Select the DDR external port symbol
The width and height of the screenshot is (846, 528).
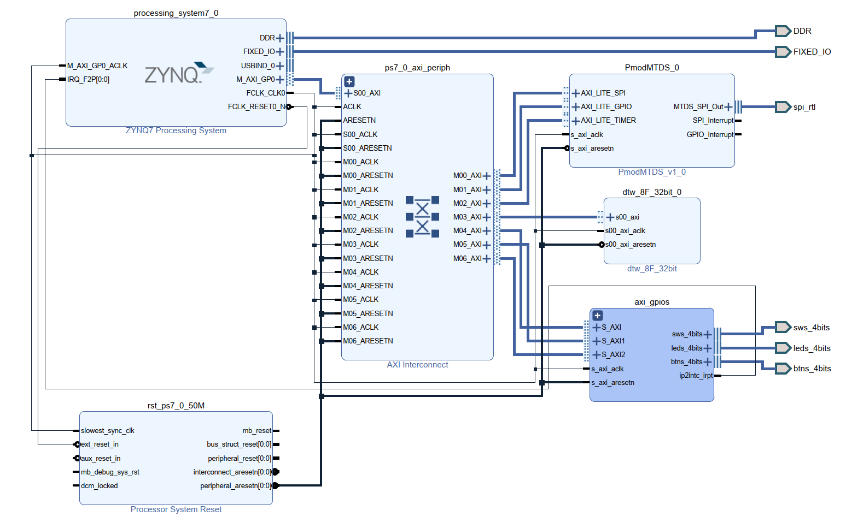783,31
